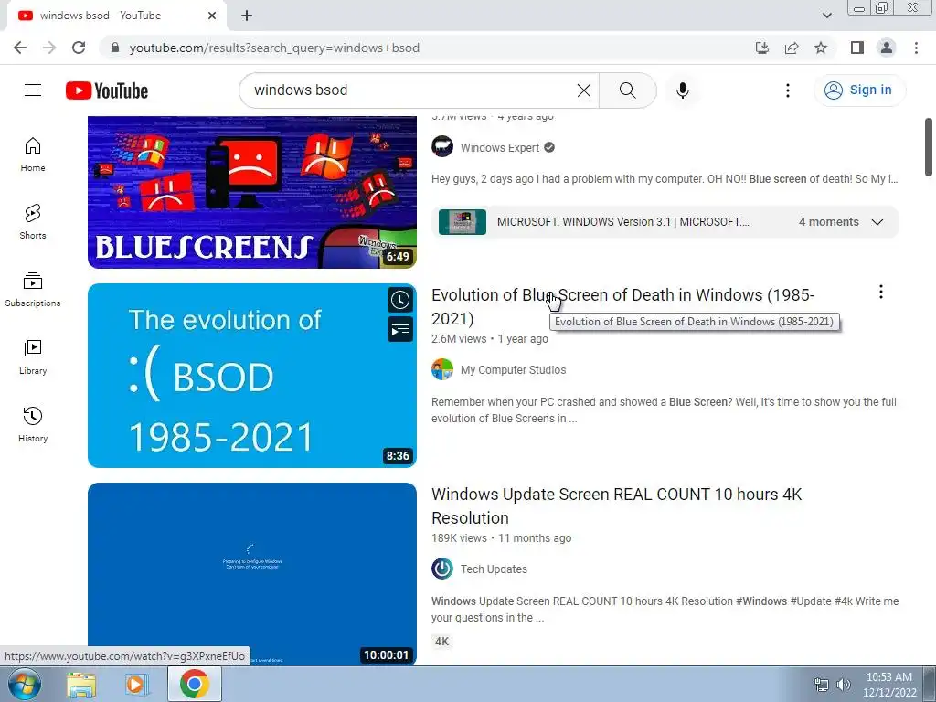
Task: Close the windows bsod YouTube tab
Action: click(212, 16)
